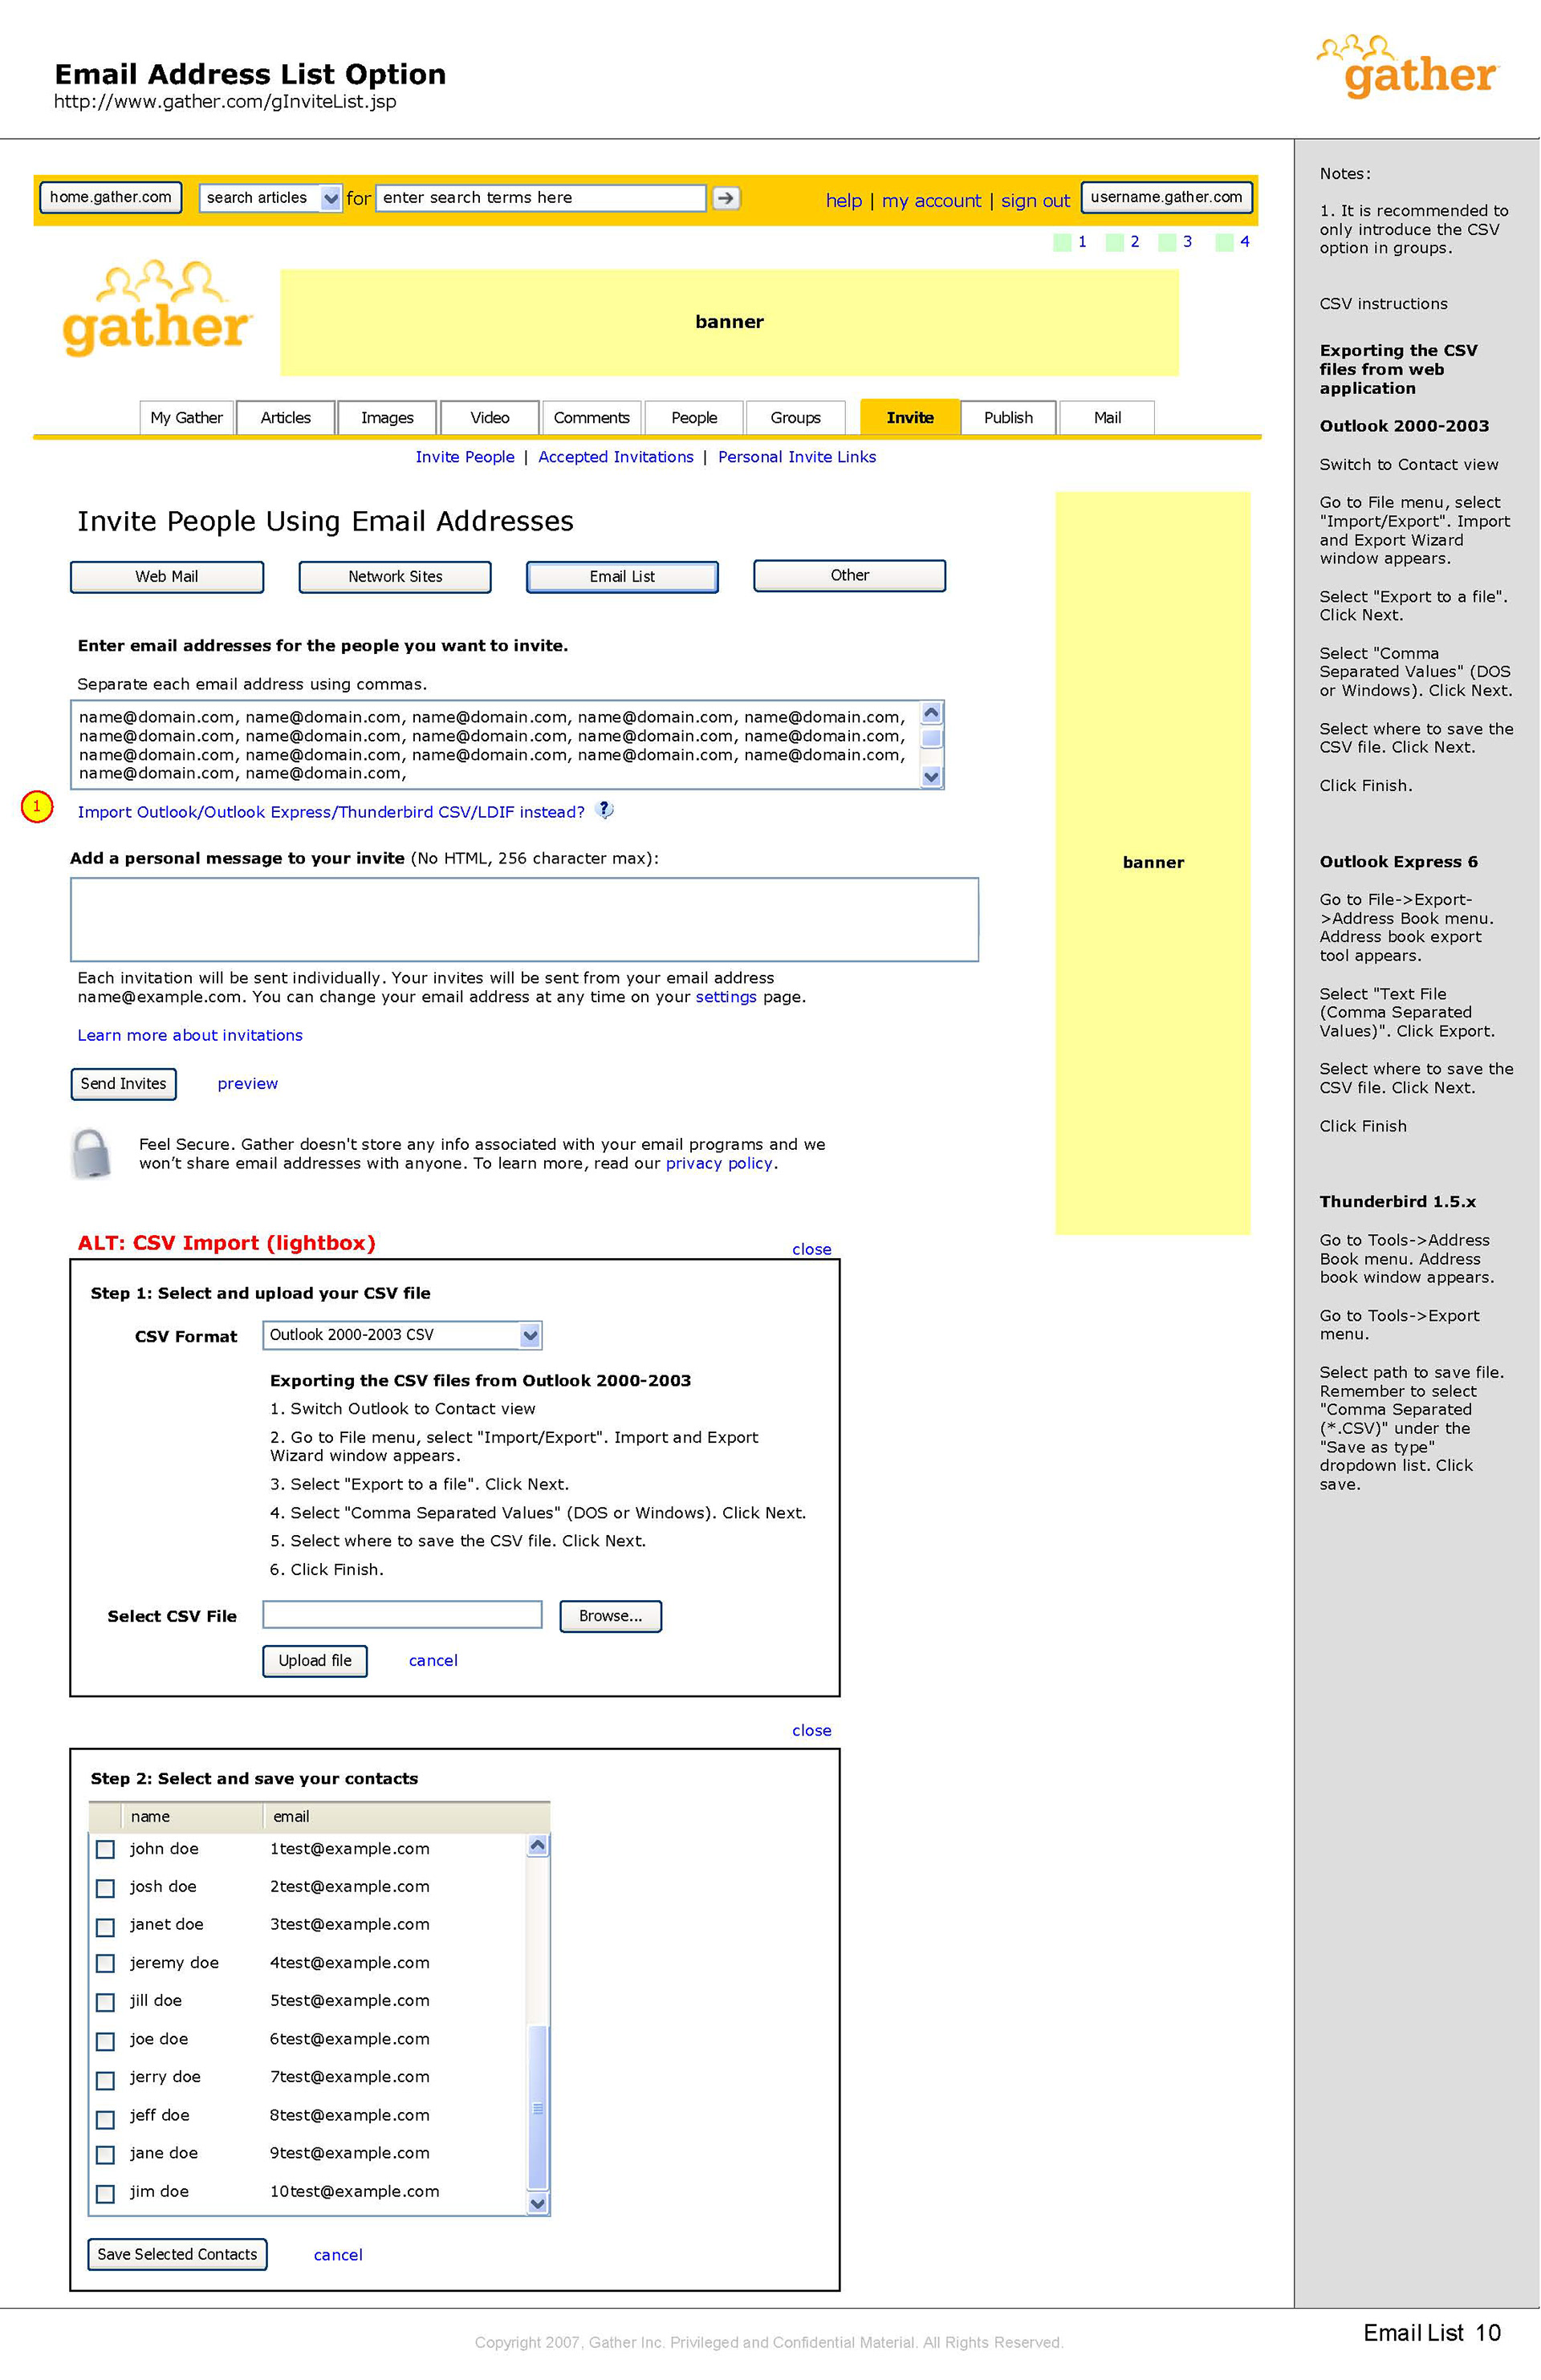Click green square beside number 1
This screenshot has width=1541, height=2380.
[x=1062, y=242]
